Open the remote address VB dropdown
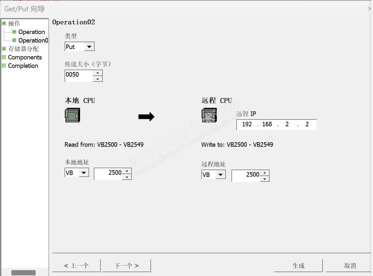Viewport: 373px width, 276px height. click(x=221, y=175)
